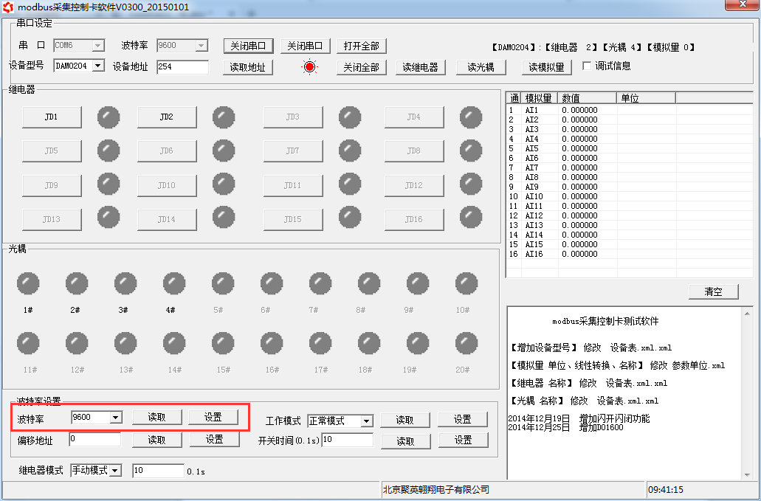Click the red serial port status lamp
The width and height of the screenshot is (761, 501).
click(x=310, y=67)
